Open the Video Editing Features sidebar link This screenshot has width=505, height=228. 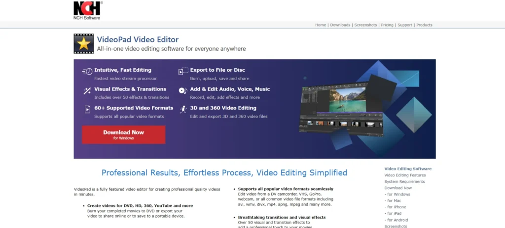[405, 175]
